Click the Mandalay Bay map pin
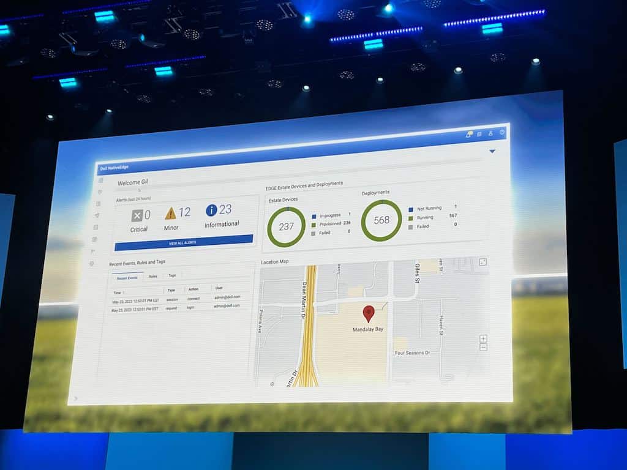 pos(368,314)
